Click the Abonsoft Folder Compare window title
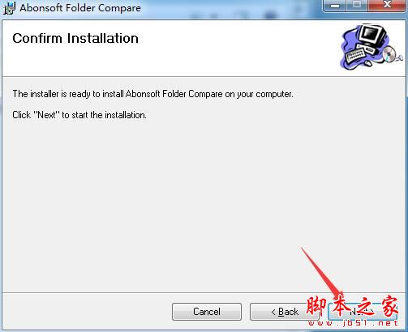 [80, 8]
